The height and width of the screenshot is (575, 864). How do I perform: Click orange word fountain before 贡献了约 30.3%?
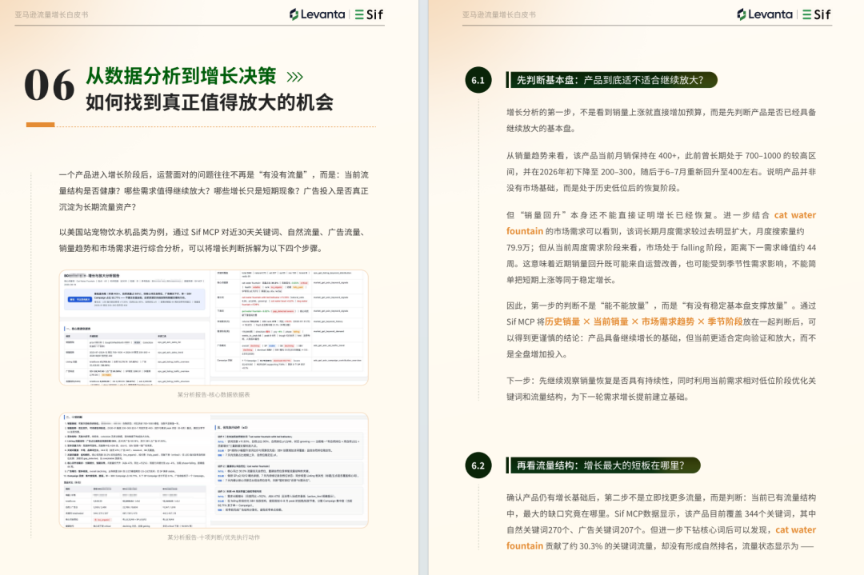coord(525,545)
